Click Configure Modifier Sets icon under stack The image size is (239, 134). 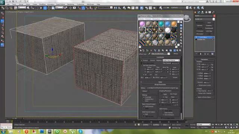point(212,54)
